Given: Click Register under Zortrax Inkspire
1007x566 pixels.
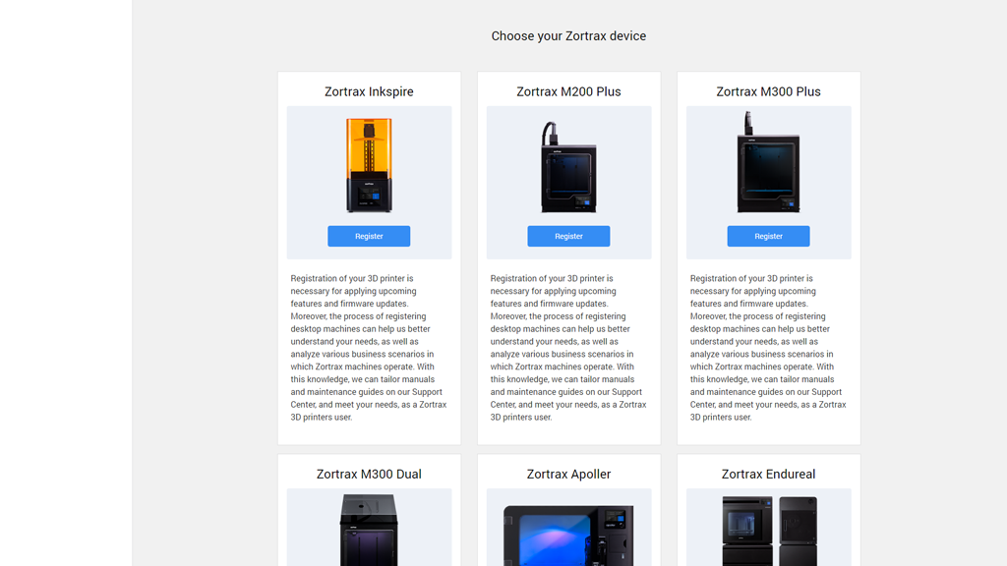Looking at the screenshot, I should point(369,236).
